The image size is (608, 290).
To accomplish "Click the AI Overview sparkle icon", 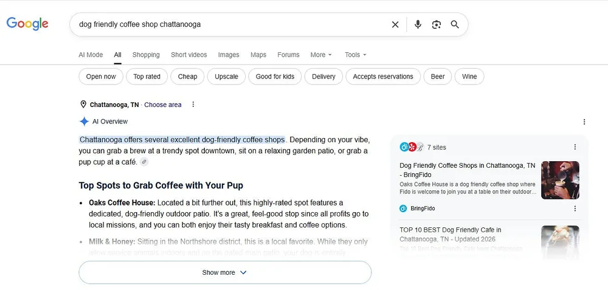I will (x=84, y=122).
